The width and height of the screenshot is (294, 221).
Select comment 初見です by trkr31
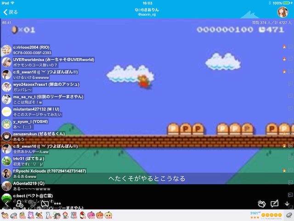point(28,164)
